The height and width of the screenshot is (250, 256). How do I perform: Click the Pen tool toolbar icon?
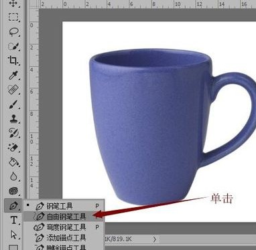(13, 205)
